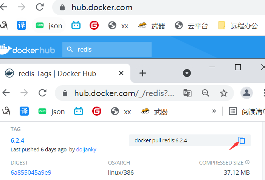Image resolution: width=265 pixels, height=180 pixels.
Task: Open the json bookmark in front bookmarks bar
Action: click(x=51, y=111)
